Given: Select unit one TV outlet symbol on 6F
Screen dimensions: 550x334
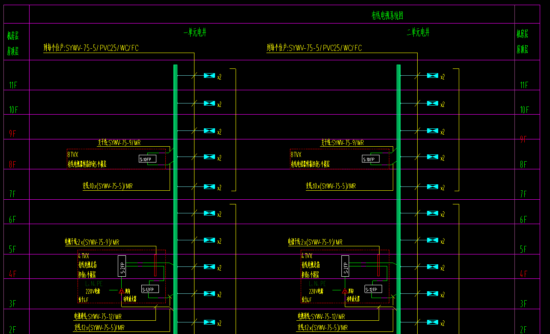Looking at the screenshot, I should [x=209, y=213].
